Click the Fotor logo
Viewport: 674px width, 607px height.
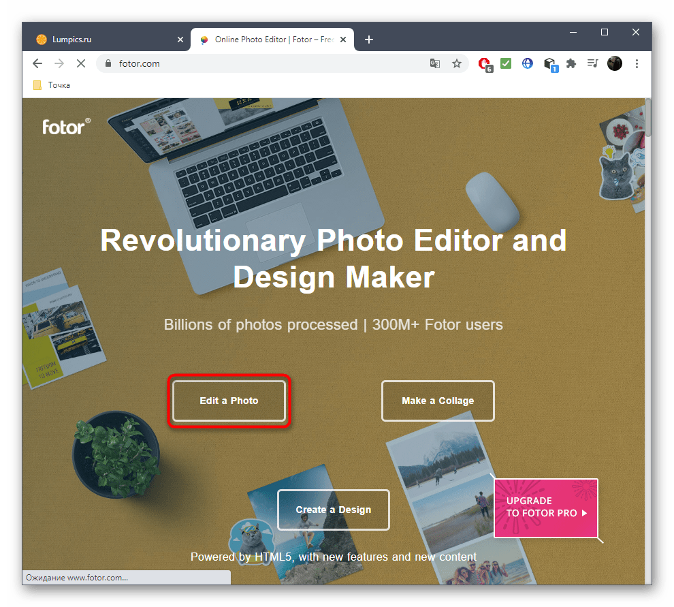pos(65,126)
